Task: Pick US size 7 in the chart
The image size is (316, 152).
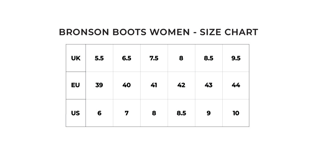Action: (x=126, y=113)
